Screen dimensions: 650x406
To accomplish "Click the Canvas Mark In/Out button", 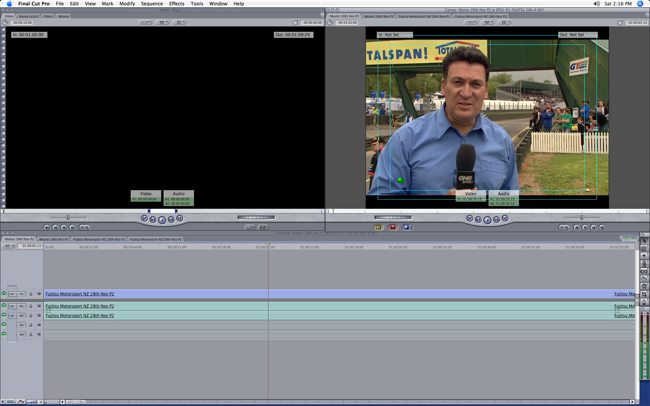I will point(564,227).
